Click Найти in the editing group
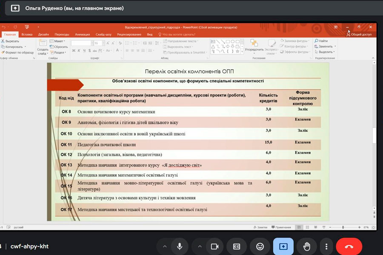This screenshot has width=383, height=255. (x=321, y=41)
